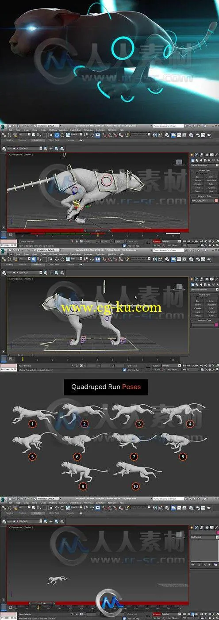Toggle AutoGrid checkbox in middle window
The image size is (219, 620).
[x=197, y=298]
